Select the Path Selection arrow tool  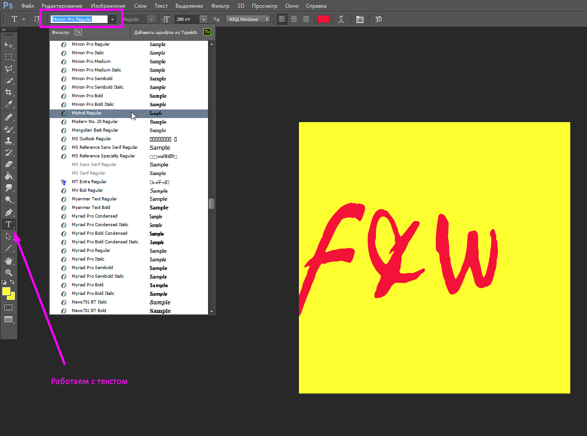pos(9,236)
